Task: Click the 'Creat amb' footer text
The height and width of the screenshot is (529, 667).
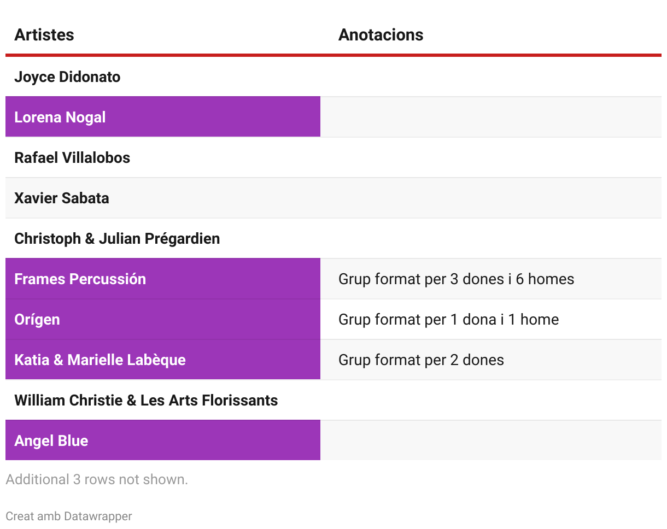Action: (x=33, y=516)
